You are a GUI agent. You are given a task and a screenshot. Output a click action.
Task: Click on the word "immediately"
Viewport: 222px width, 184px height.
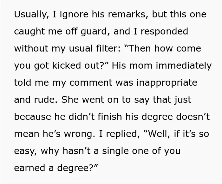click(x=184, y=66)
